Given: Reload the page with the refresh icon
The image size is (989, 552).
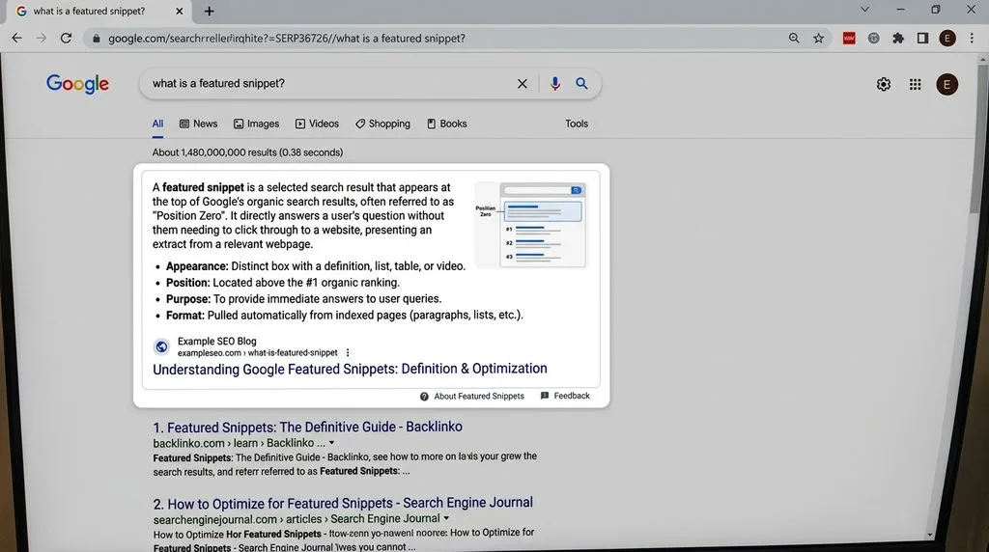Looking at the screenshot, I should (66, 39).
